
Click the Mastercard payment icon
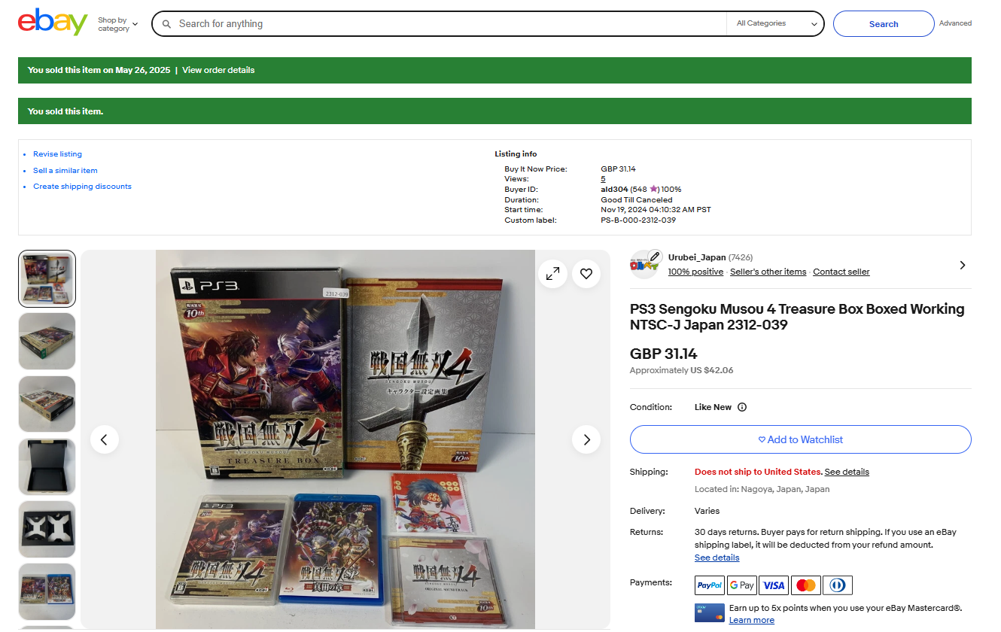[x=806, y=585]
